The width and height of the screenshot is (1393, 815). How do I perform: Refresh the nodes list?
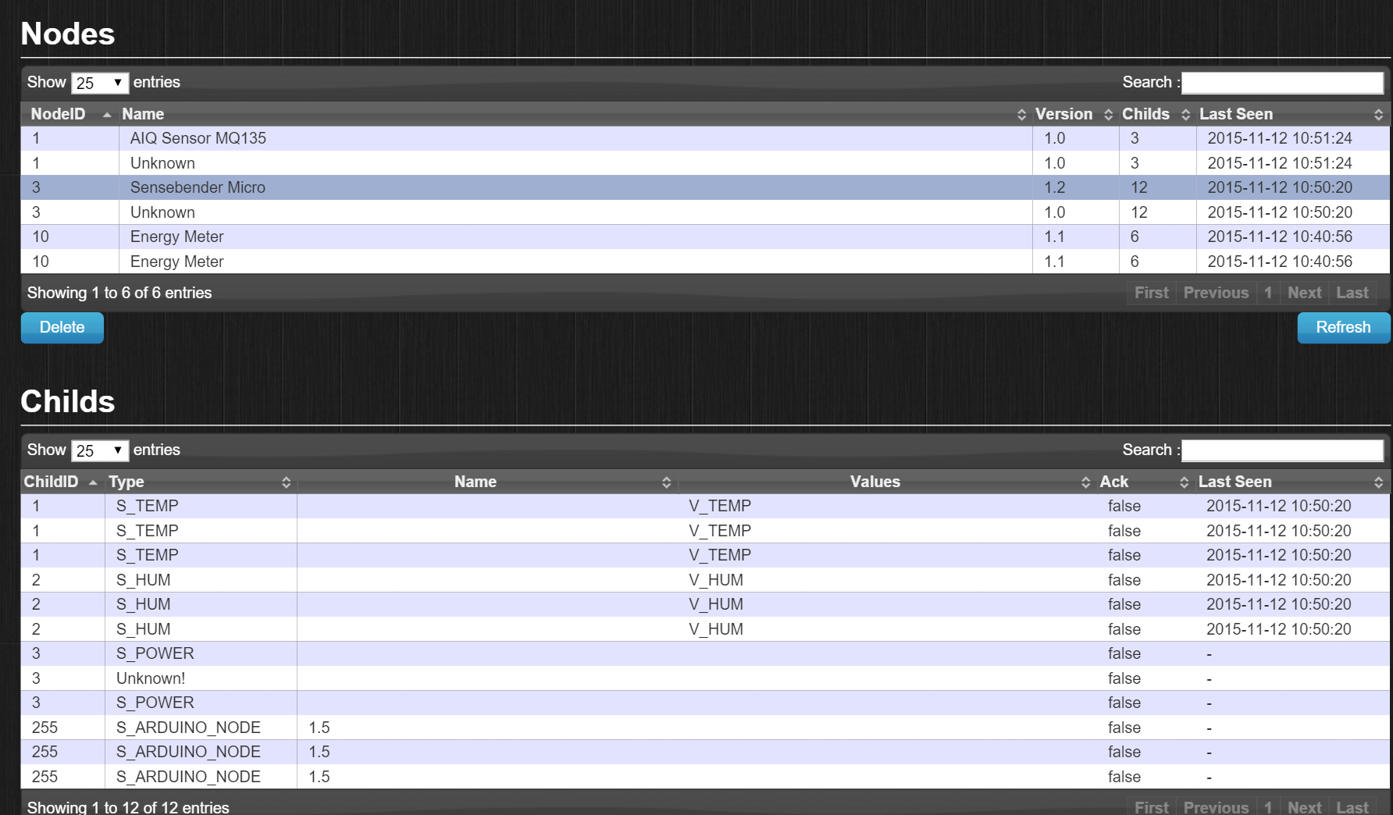click(x=1344, y=328)
